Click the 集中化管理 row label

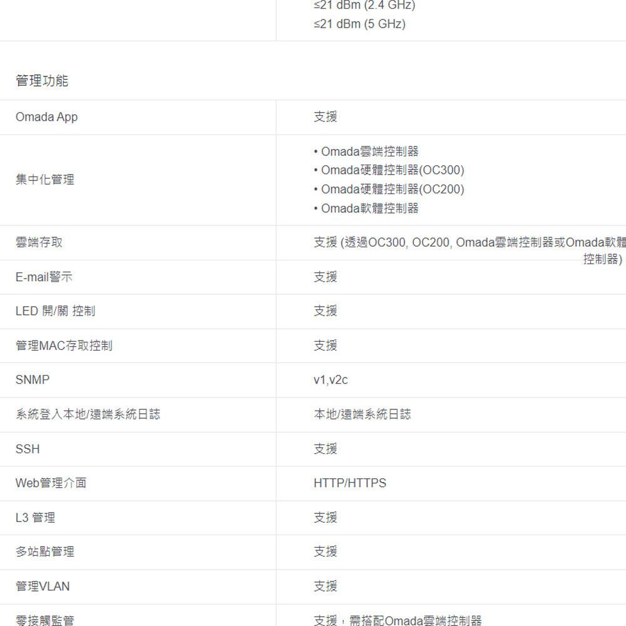[x=43, y=180]
